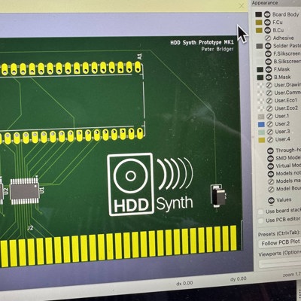The width and height of the screenshot is (301, 301).
Task: Toggle visibility of the F.Cu layer
Action: click(267, 23)
